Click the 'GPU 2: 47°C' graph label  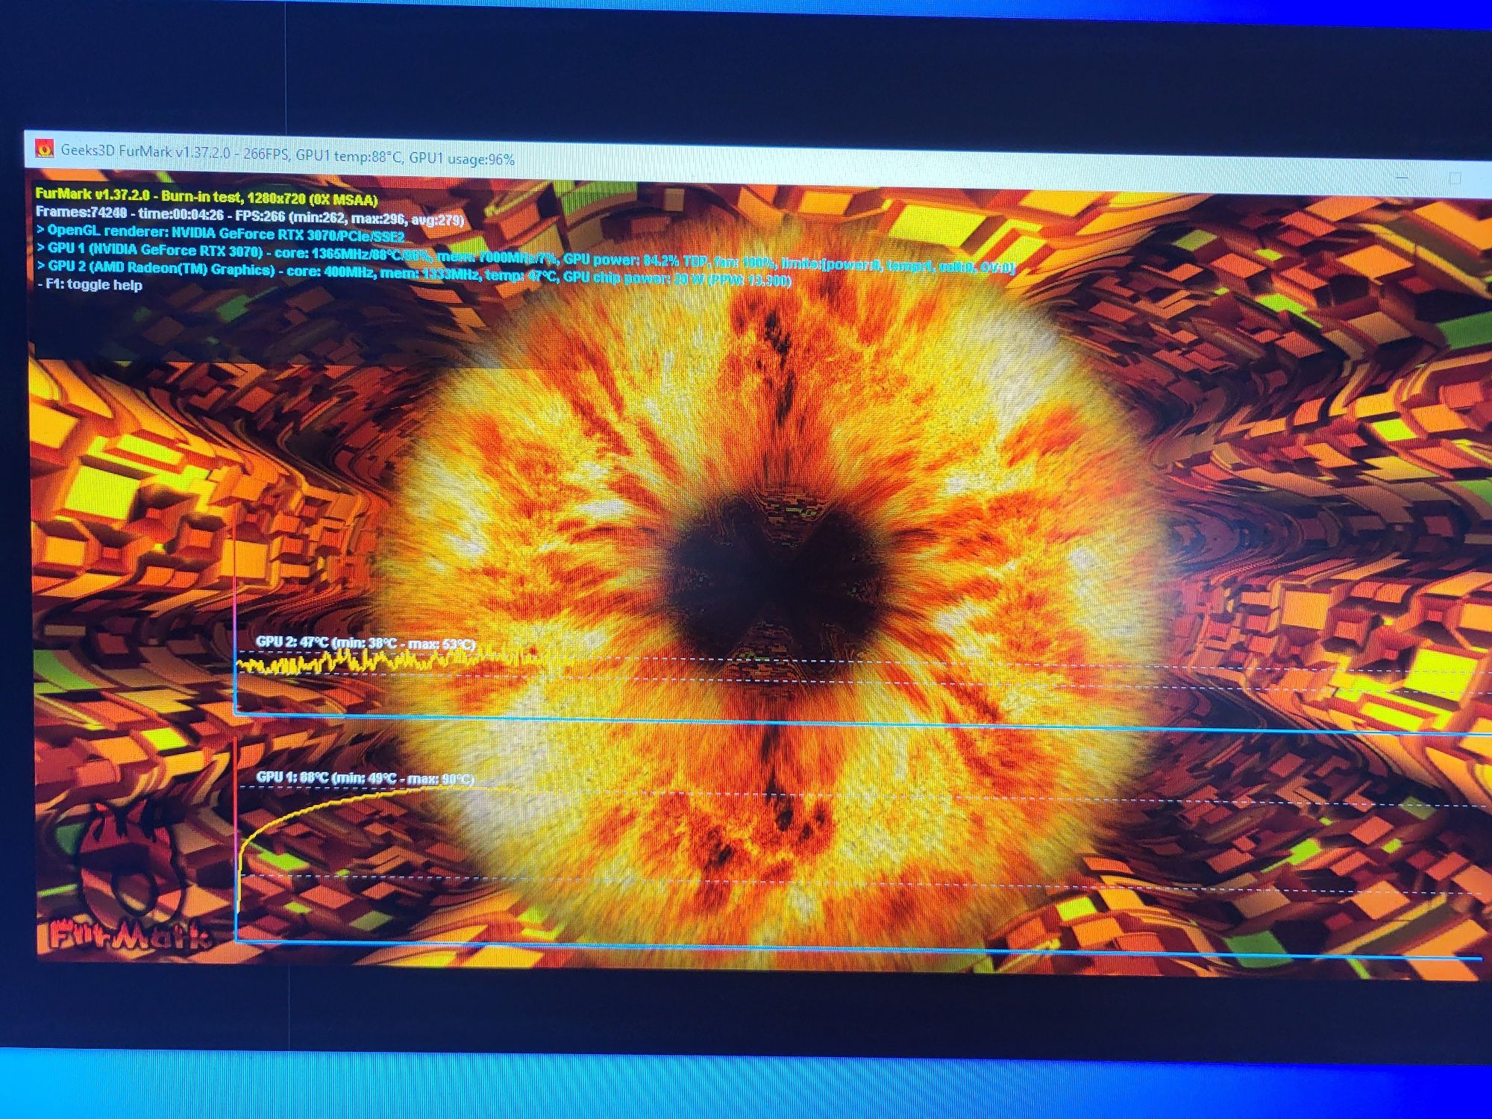coord(366,643)
